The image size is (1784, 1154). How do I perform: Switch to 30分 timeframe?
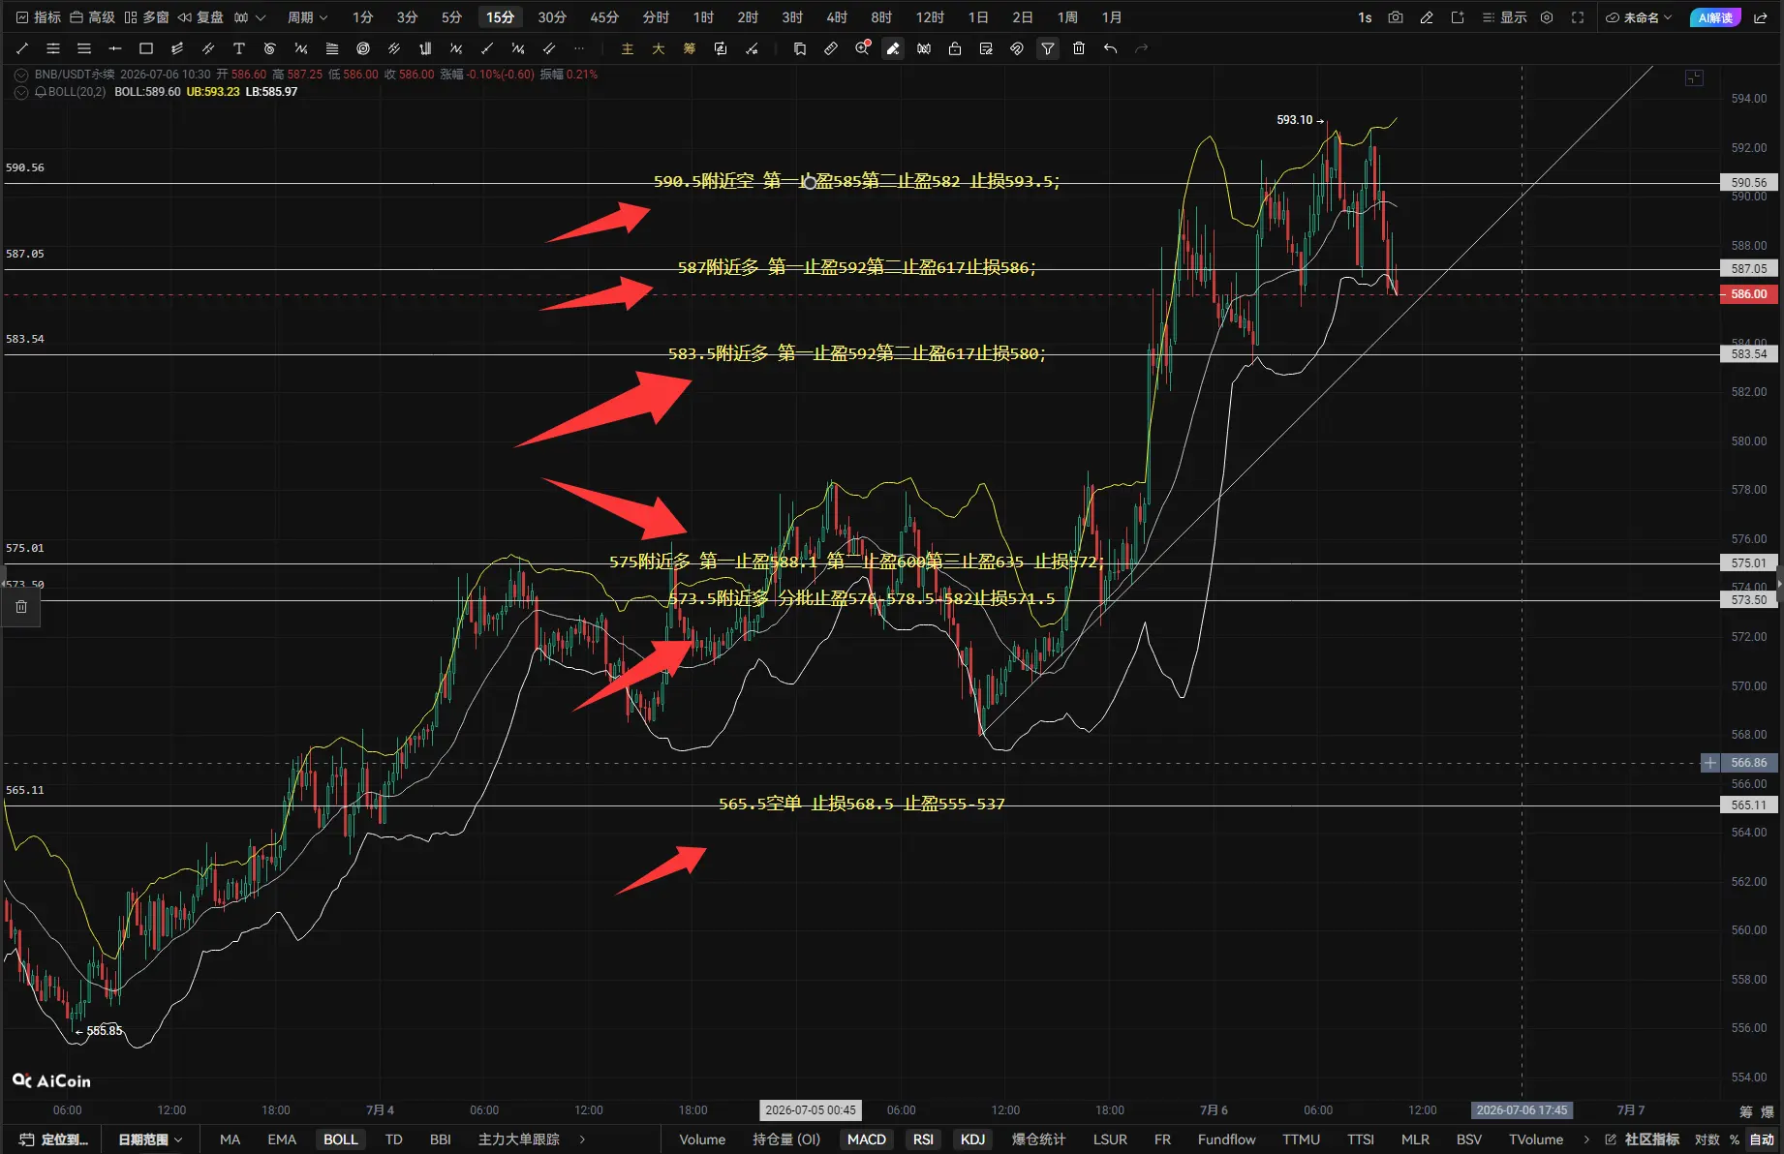[552, 17]
